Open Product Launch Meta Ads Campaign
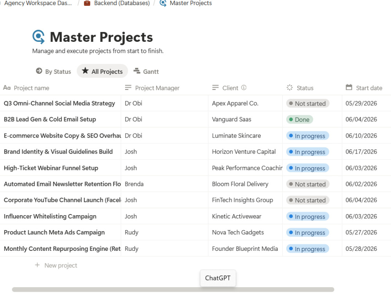The height and width of the screenshot is (293, 391). [54, 232]
